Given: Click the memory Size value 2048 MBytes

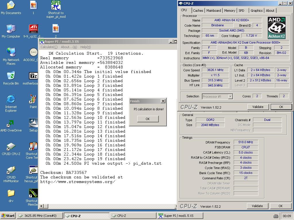Looking at the screenshot, I should tap(210, 125).
